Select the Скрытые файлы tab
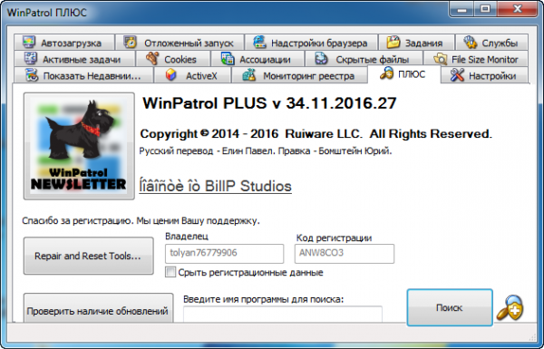Viewport: 544px width, 349px height. click(364, 59)
